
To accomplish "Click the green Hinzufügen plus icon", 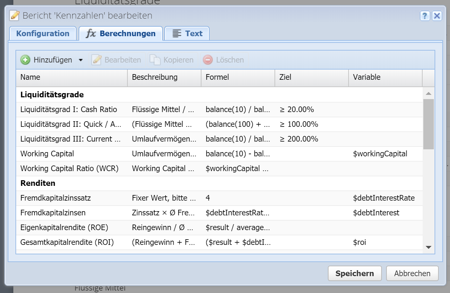I will pyautogui.click(x=25, y=60).
